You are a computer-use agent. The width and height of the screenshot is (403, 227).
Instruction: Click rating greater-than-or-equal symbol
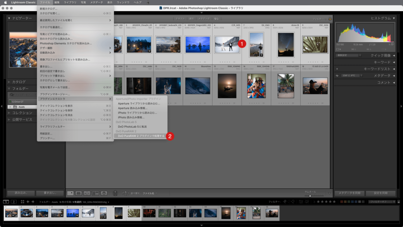click(314, 202)
